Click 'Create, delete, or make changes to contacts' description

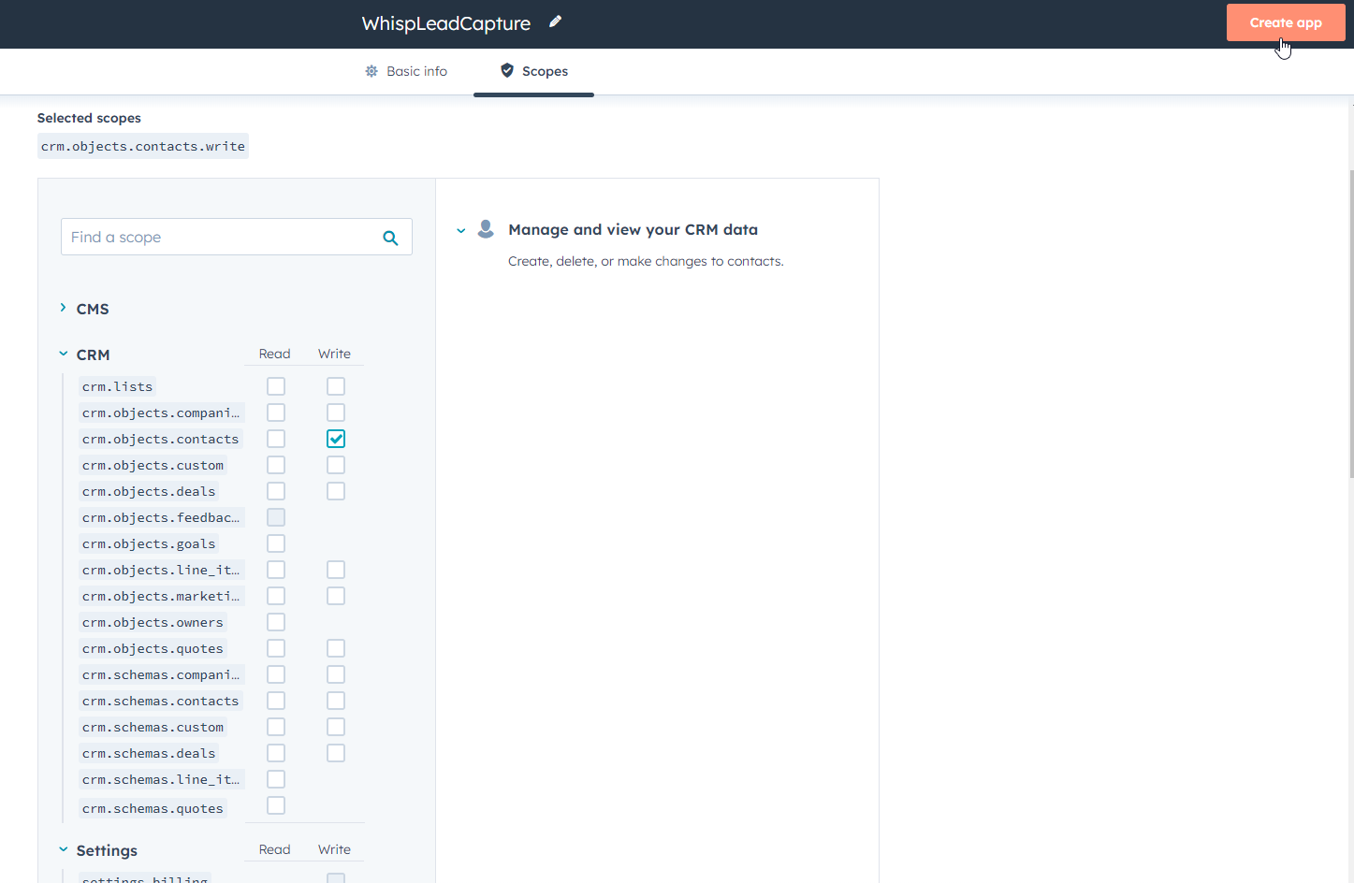tap(646, 261)
